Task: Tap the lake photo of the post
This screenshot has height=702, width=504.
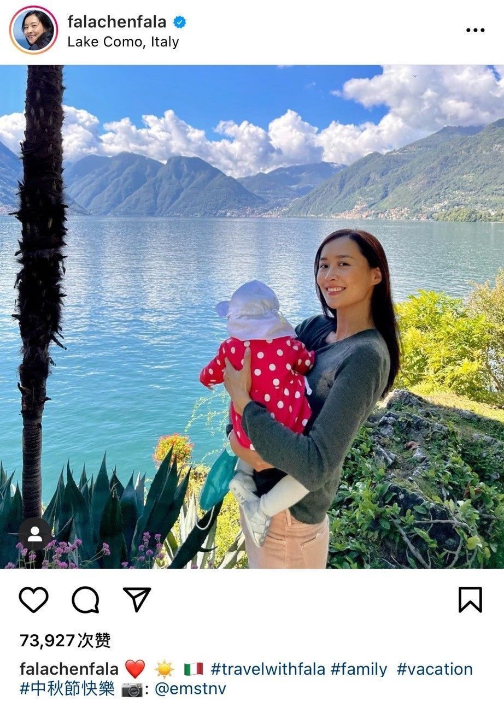Action: click(252, 317)
